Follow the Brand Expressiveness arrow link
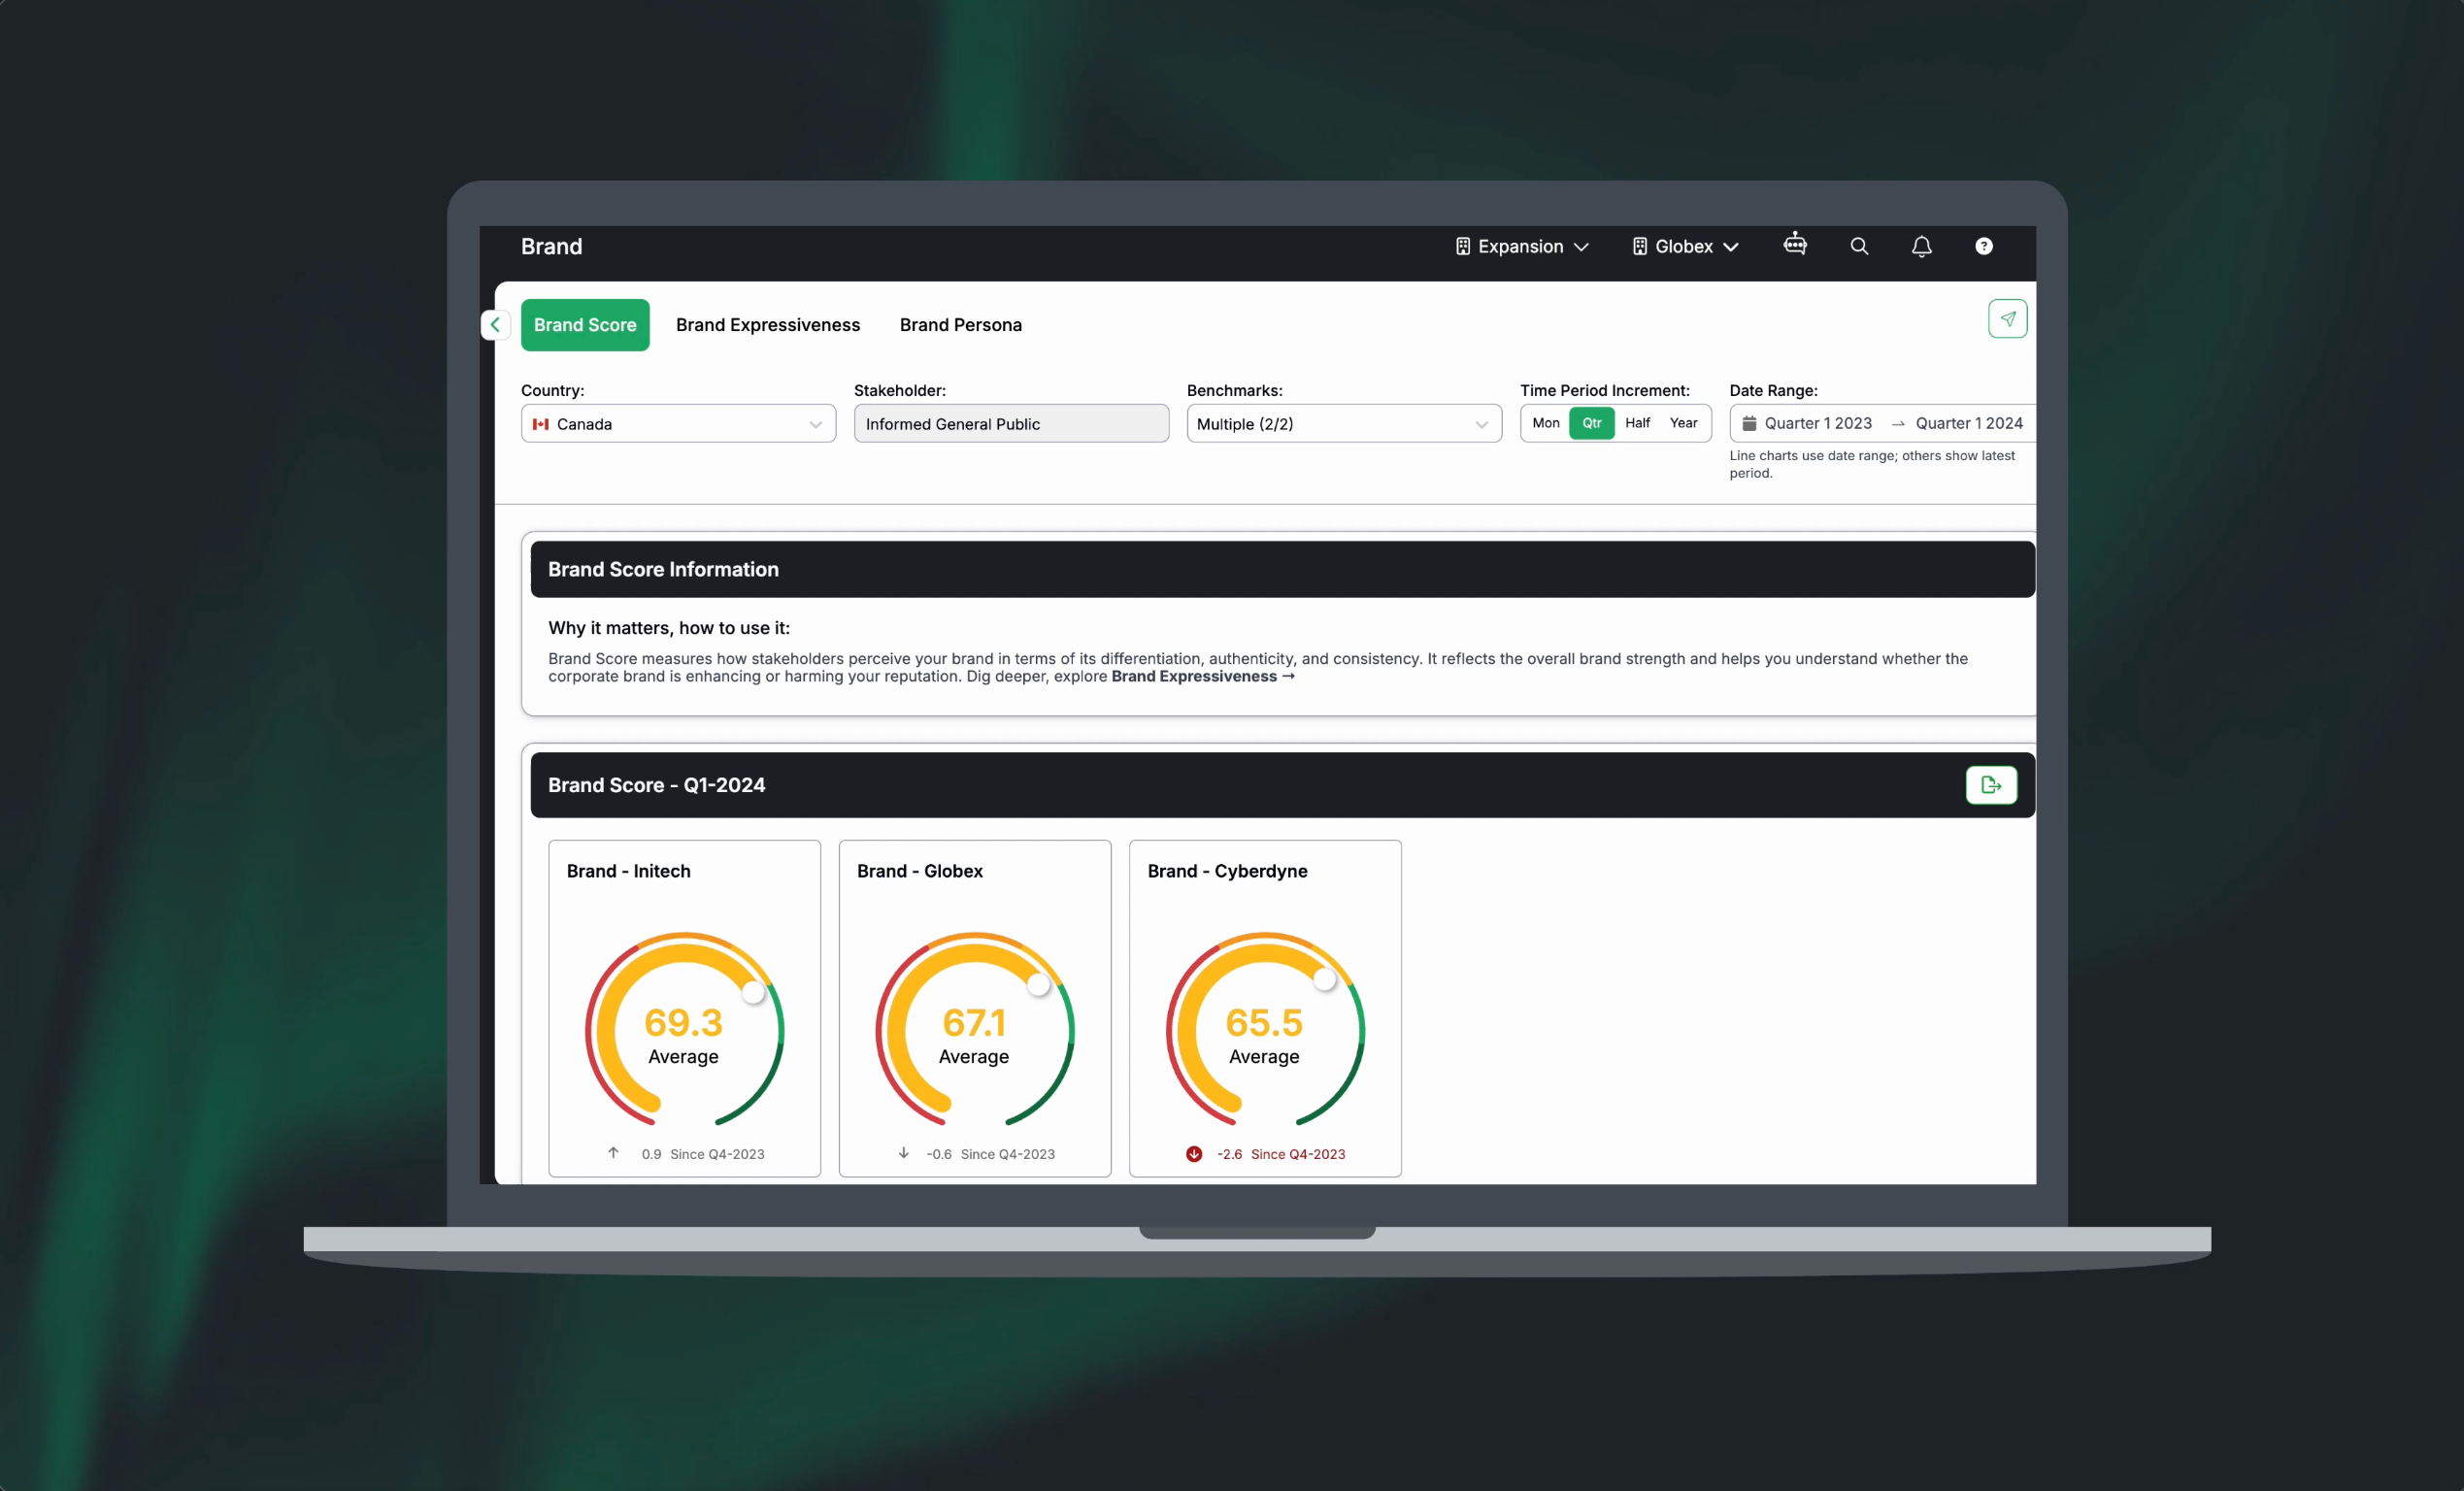The image size is (2464, 1491). (1202, 677)
